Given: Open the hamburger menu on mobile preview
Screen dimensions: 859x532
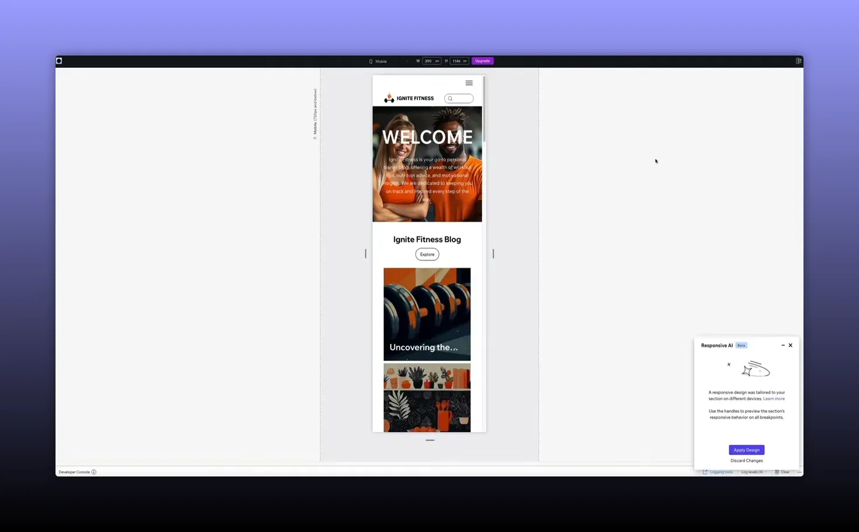Looking at the screenshot, I should click(469, 83).
